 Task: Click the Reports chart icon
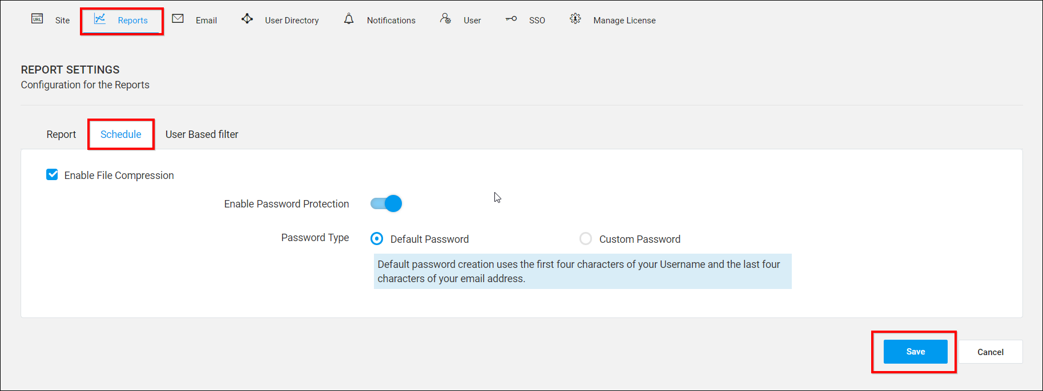coord(100,19)
